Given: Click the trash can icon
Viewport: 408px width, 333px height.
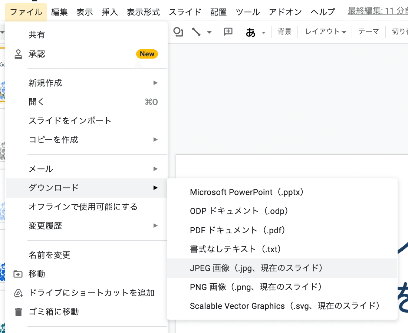Looking at the screenshot, I should pyautogui.click(x=18, y=311).
